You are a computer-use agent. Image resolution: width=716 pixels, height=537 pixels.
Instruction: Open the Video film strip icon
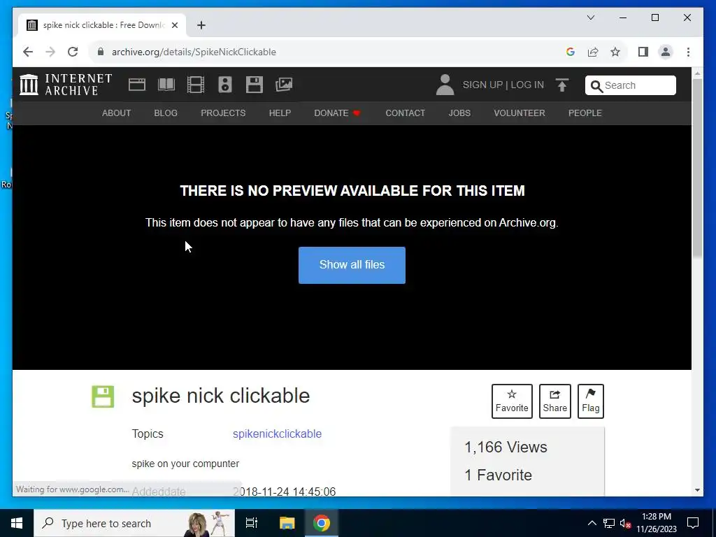pyautogui.click(x=196, y=85)
